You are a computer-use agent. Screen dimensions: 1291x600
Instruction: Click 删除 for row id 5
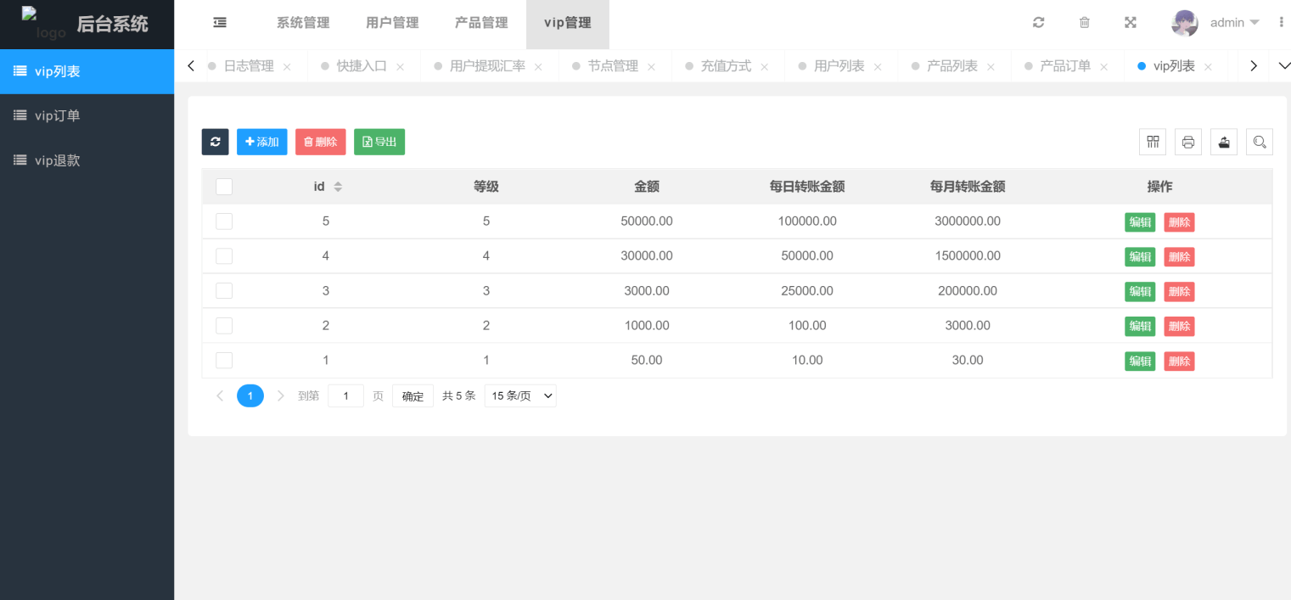(x=1179, y=222)
